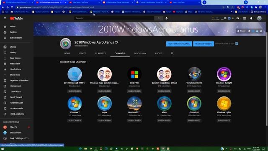Open the Windows Twilight channel avatar
This screenshot has height=151, width=268.
click(x=224, y=74)
